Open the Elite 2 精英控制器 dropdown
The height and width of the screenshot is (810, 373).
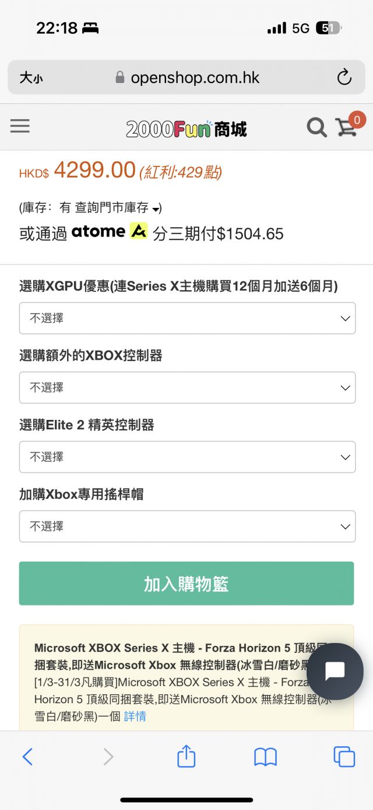(x=186, y=457)
